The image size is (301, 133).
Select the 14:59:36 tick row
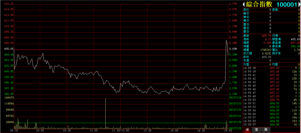pyautogui.click(x=271, y=68)
